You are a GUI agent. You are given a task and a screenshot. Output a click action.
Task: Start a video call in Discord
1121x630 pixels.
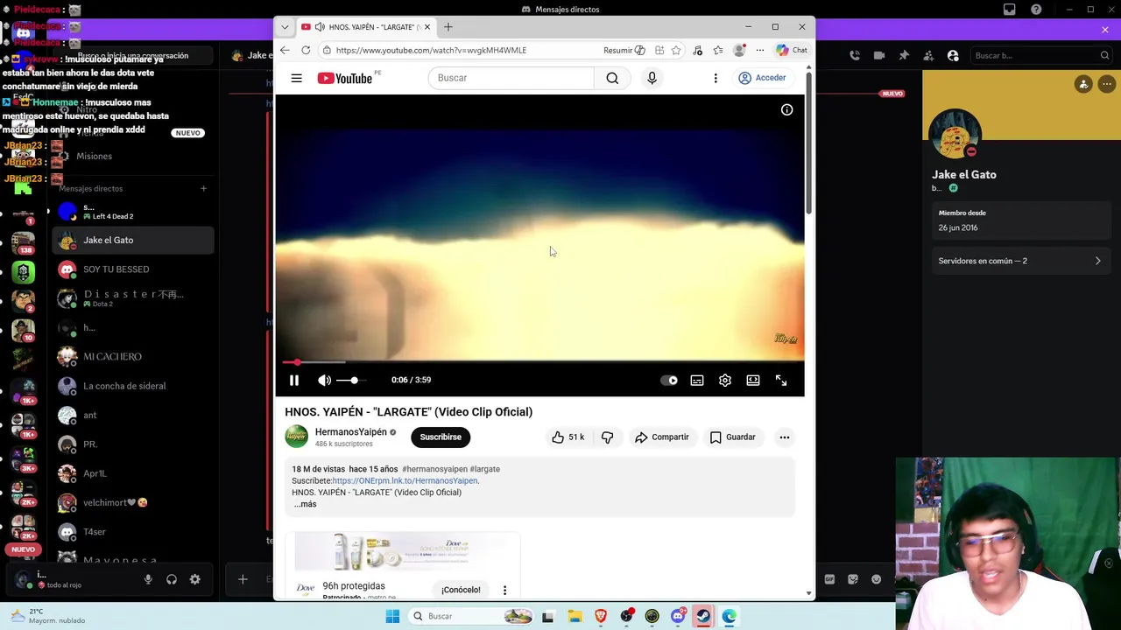pyautogui.click(x=878, y=55)
